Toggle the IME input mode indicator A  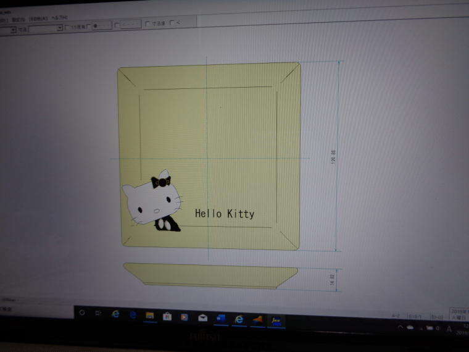click(x=449, y=329)
